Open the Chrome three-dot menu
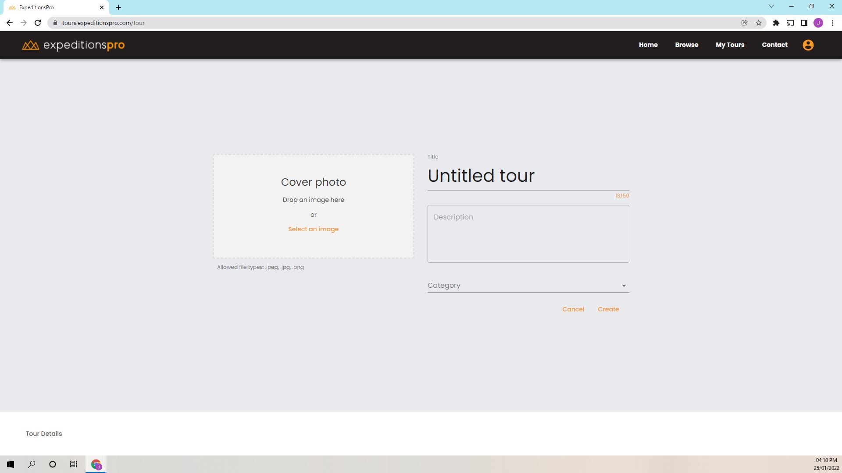The height and width of the screenshot is (473, 842). [x=832, y=23]
